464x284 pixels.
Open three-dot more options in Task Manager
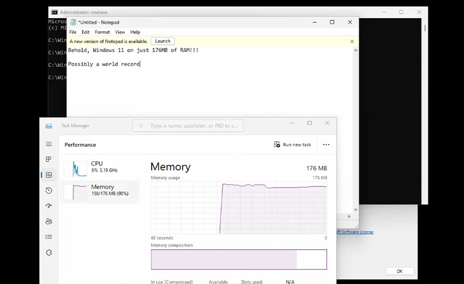coord(326,145)
